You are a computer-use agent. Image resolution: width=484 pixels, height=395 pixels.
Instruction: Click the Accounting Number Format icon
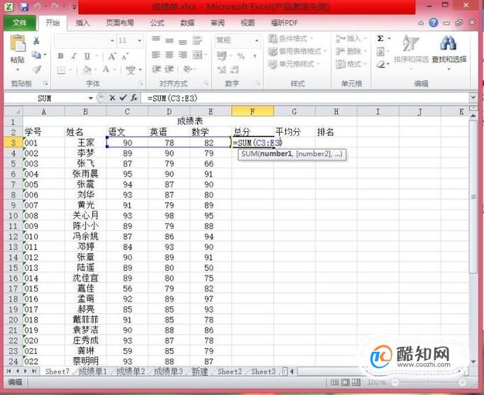[221, 56]
